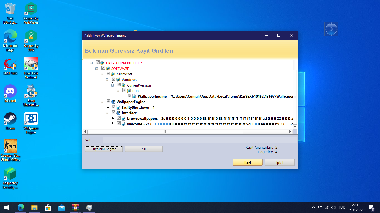The width and height of the screenshot is (380, 213).
Task: Collapse the bold WallpaperEngine key node
Action: click(x=102, y=102)
